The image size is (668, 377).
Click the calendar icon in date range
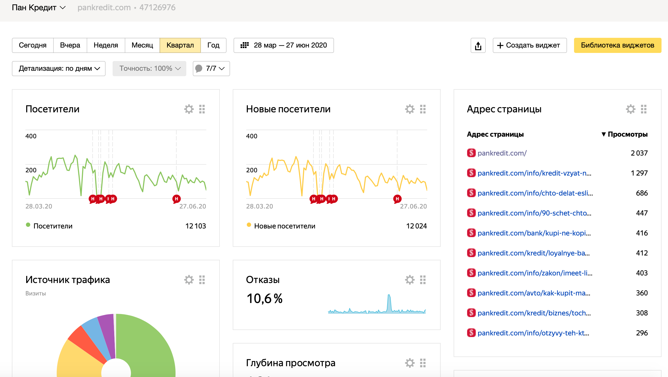pyautogui.click(x=245, y=45)
